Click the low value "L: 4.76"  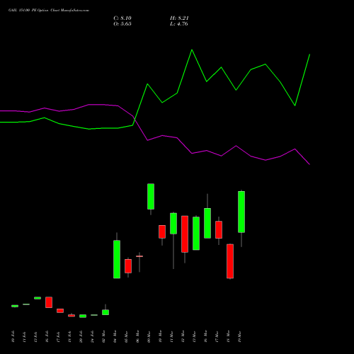pyautogui.click(x=179, y=24)
